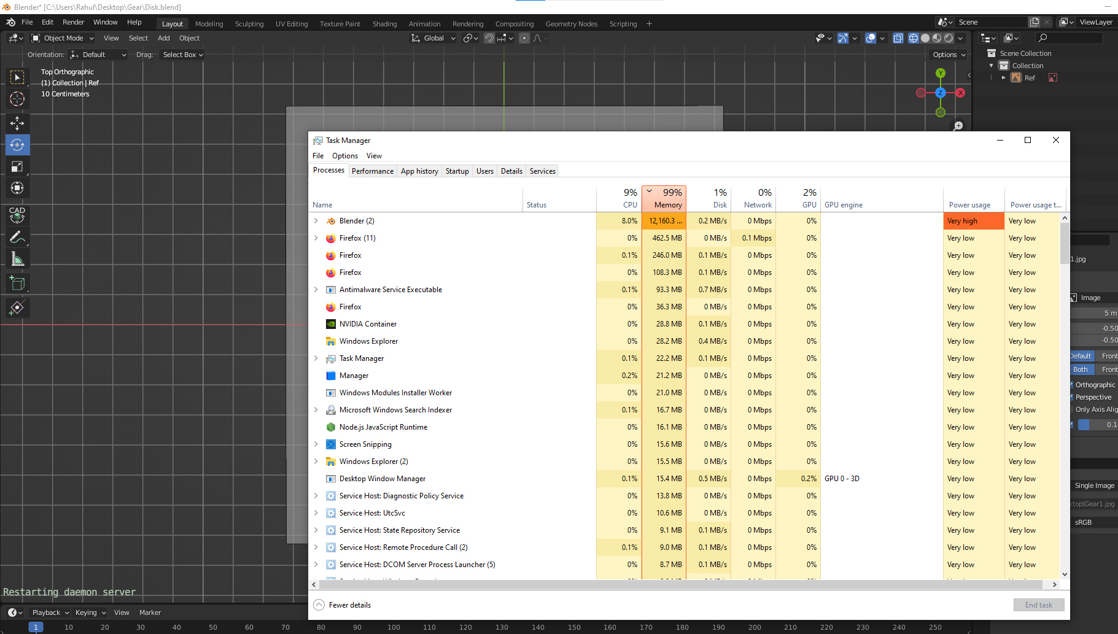Toggle viewport overlays visibility
The image size is (1118, 634).
pyautogui.click(x=871, y=37)
